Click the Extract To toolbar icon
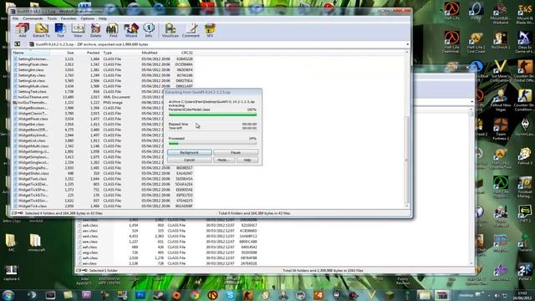 [41, 30]
